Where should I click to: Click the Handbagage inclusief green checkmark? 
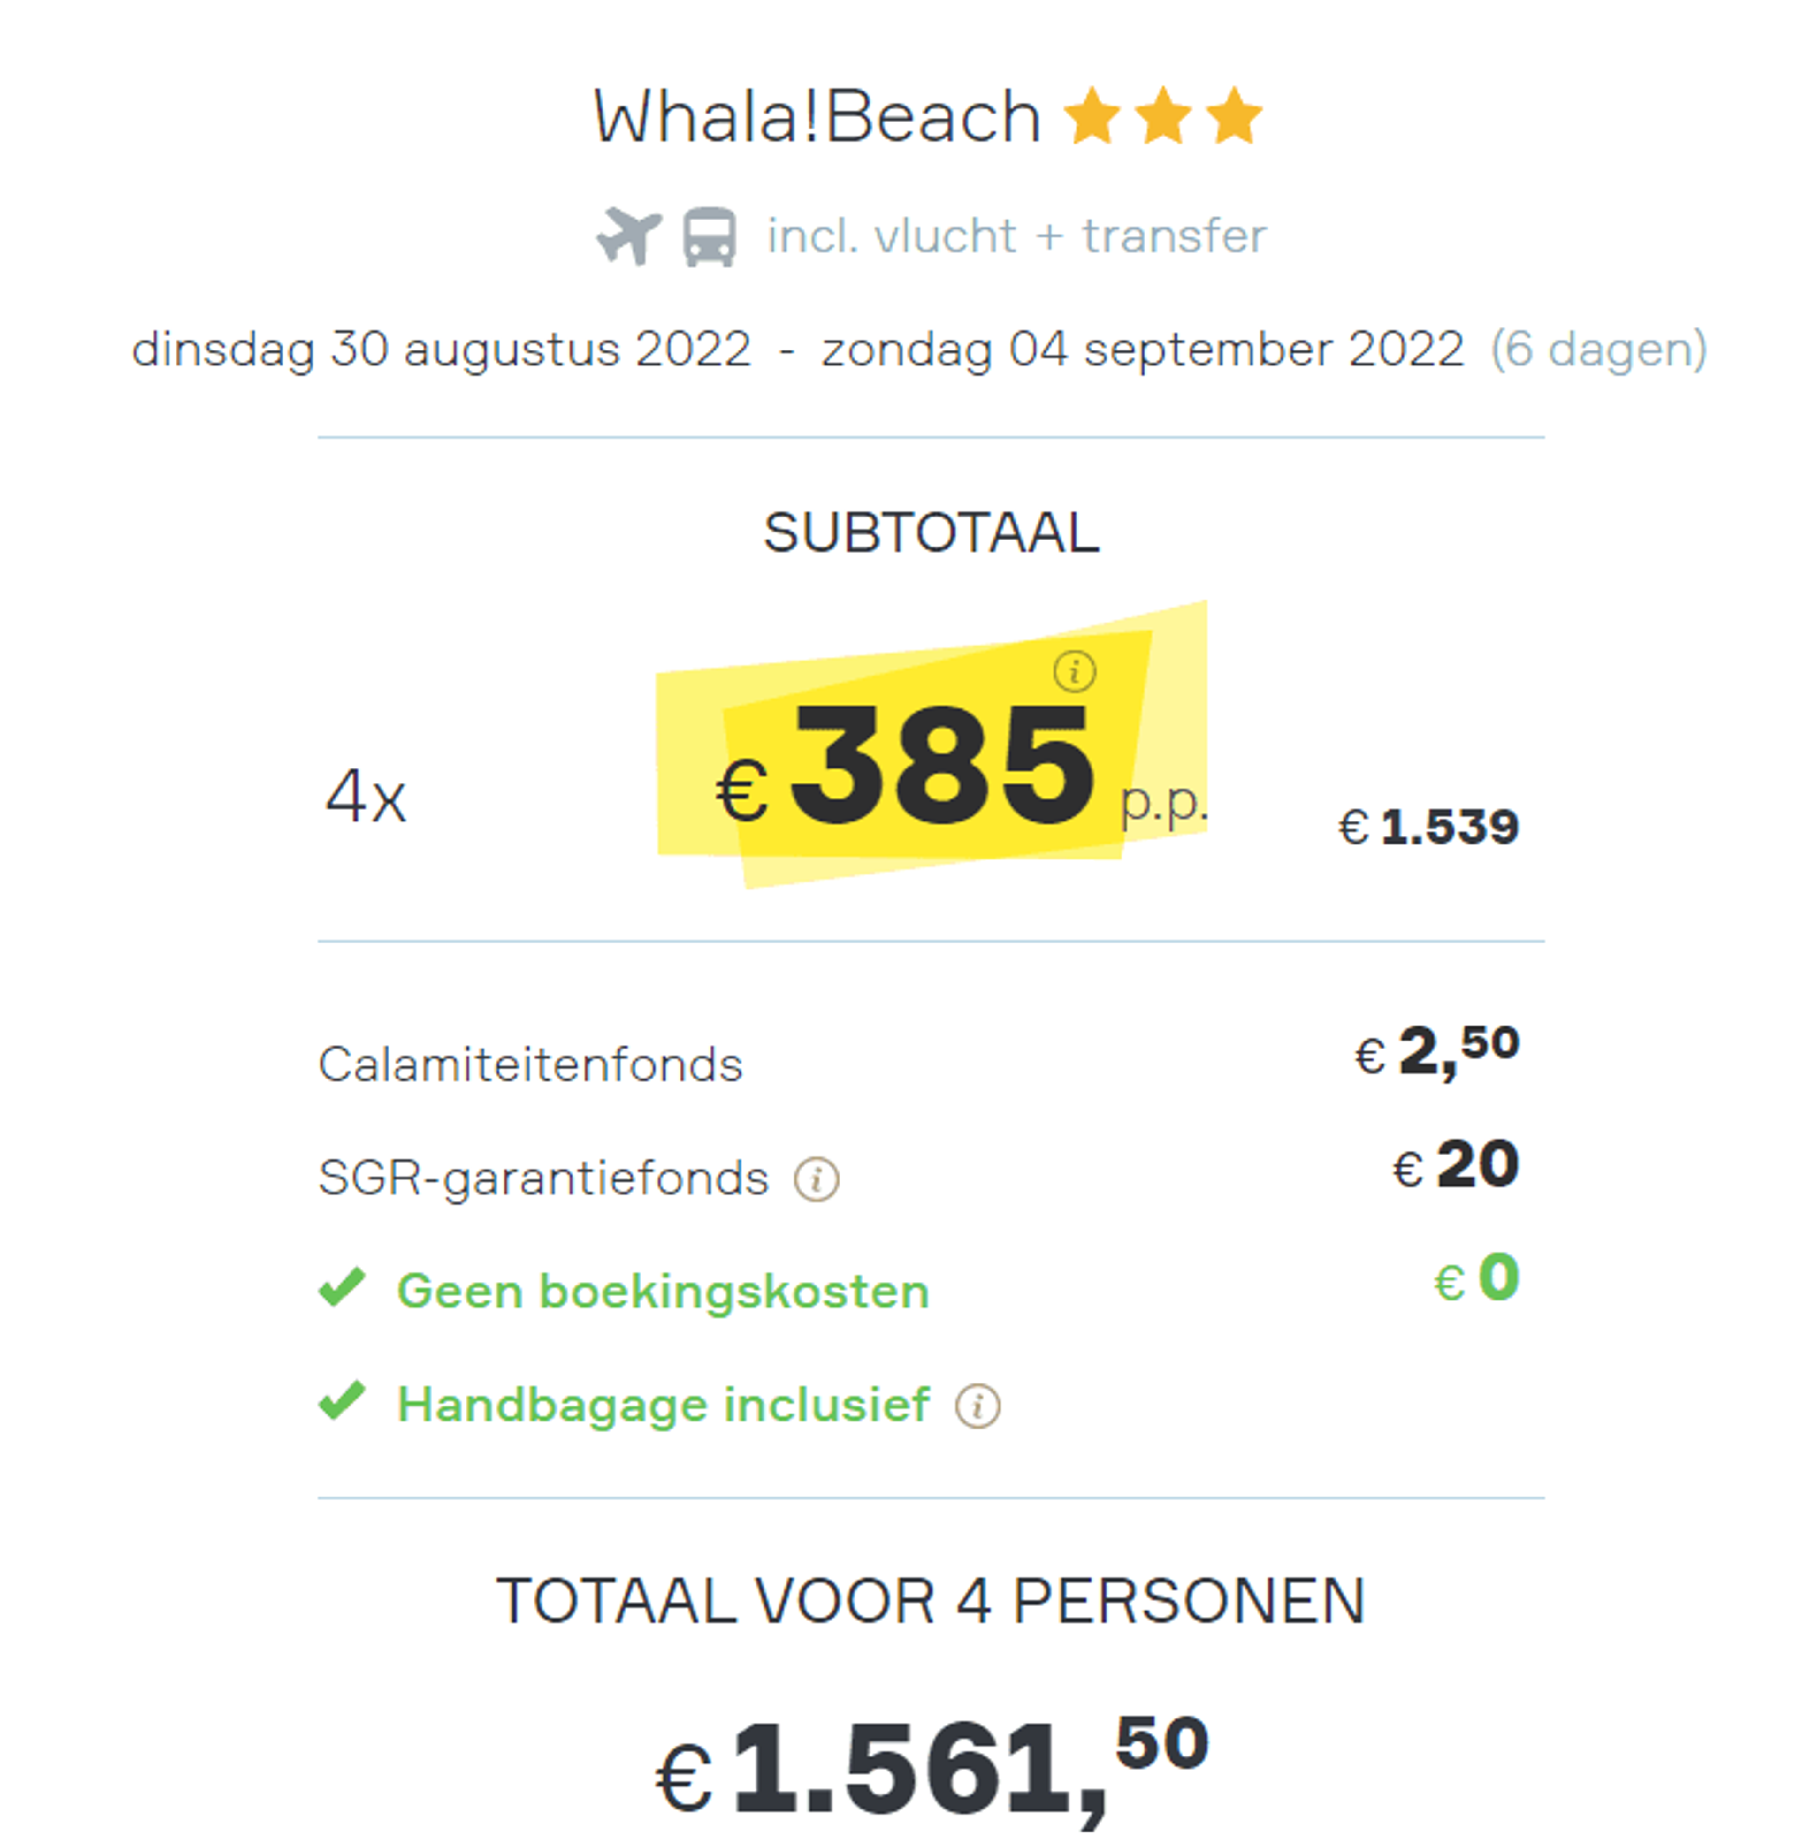pos(342,1400)
